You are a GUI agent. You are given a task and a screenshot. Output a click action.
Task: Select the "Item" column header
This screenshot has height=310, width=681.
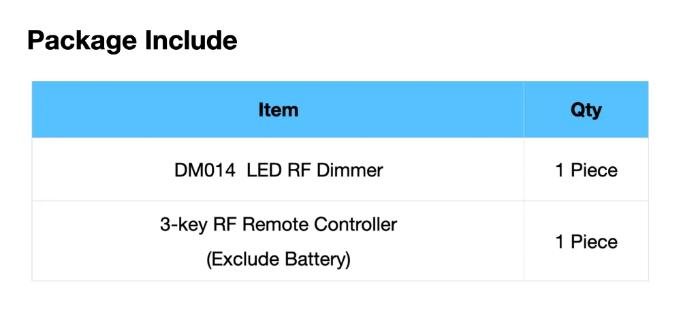[278, 110]
